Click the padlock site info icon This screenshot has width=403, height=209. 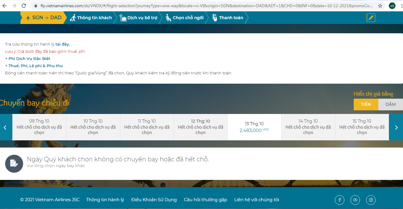[x=36, y=6]
